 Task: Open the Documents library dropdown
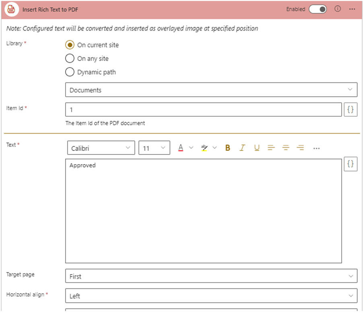211,90
